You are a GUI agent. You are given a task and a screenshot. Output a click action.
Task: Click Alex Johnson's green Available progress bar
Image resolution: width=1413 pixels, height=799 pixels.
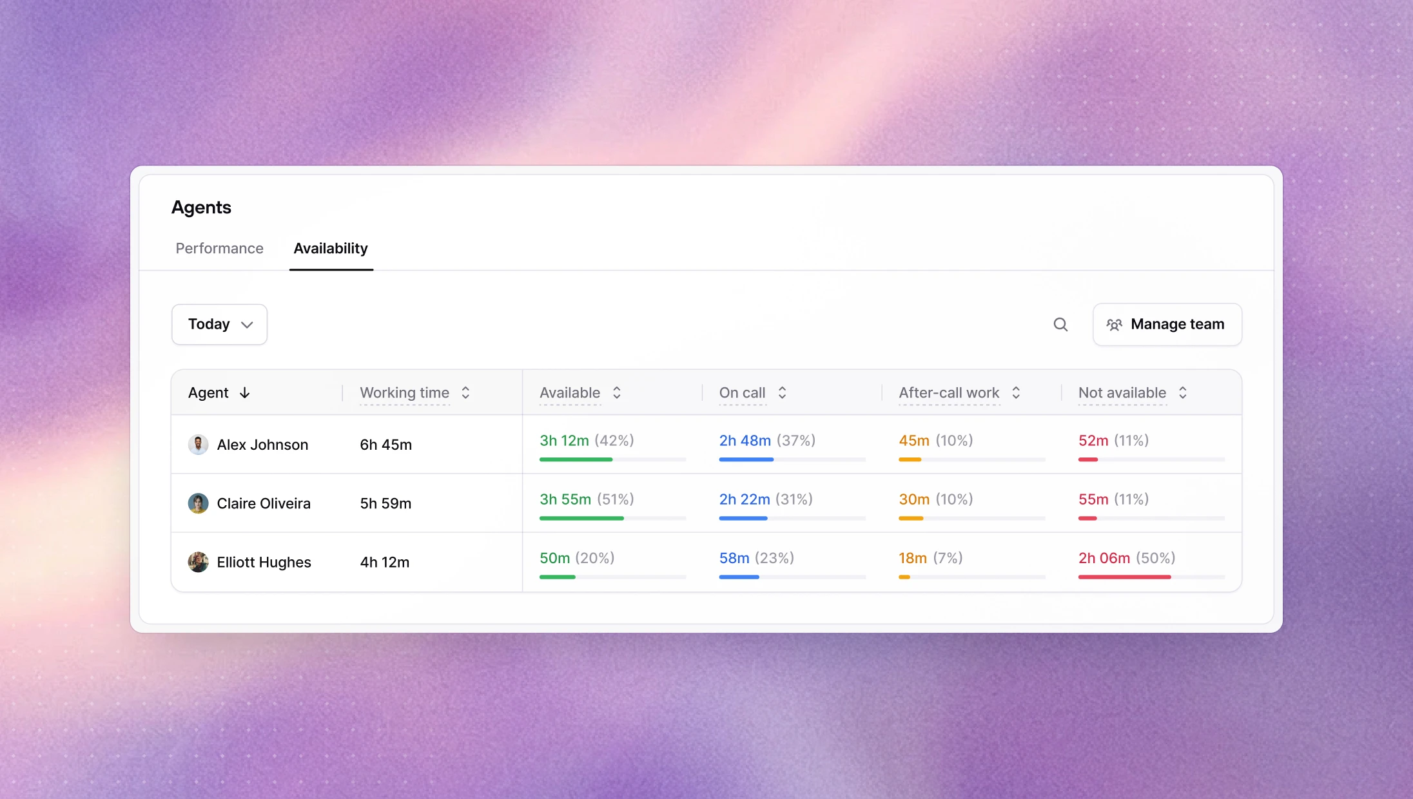coord(576,459)
